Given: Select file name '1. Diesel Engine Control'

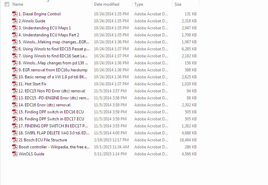Looking at the screenshot, I should (40, 14).
